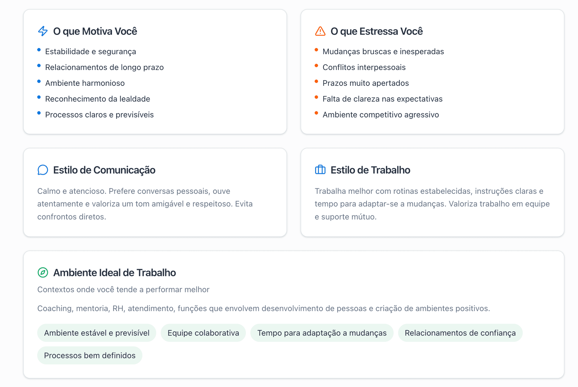Click 'Ambiente Ideal de Trabalho' heading
Screen dimensions: 578x387
(114, 272)
